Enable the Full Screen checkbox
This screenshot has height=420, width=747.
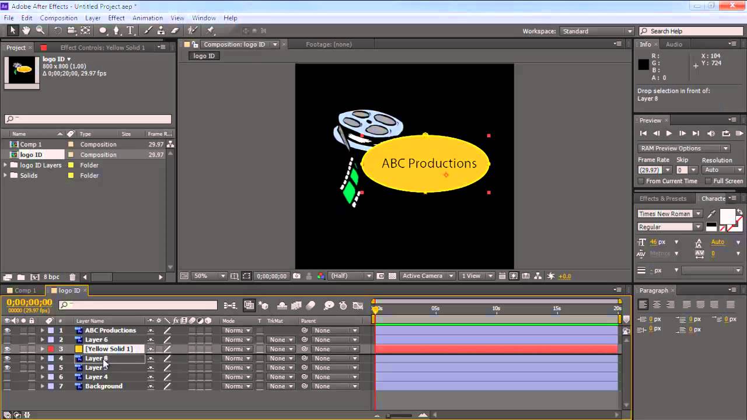(707, 181)
